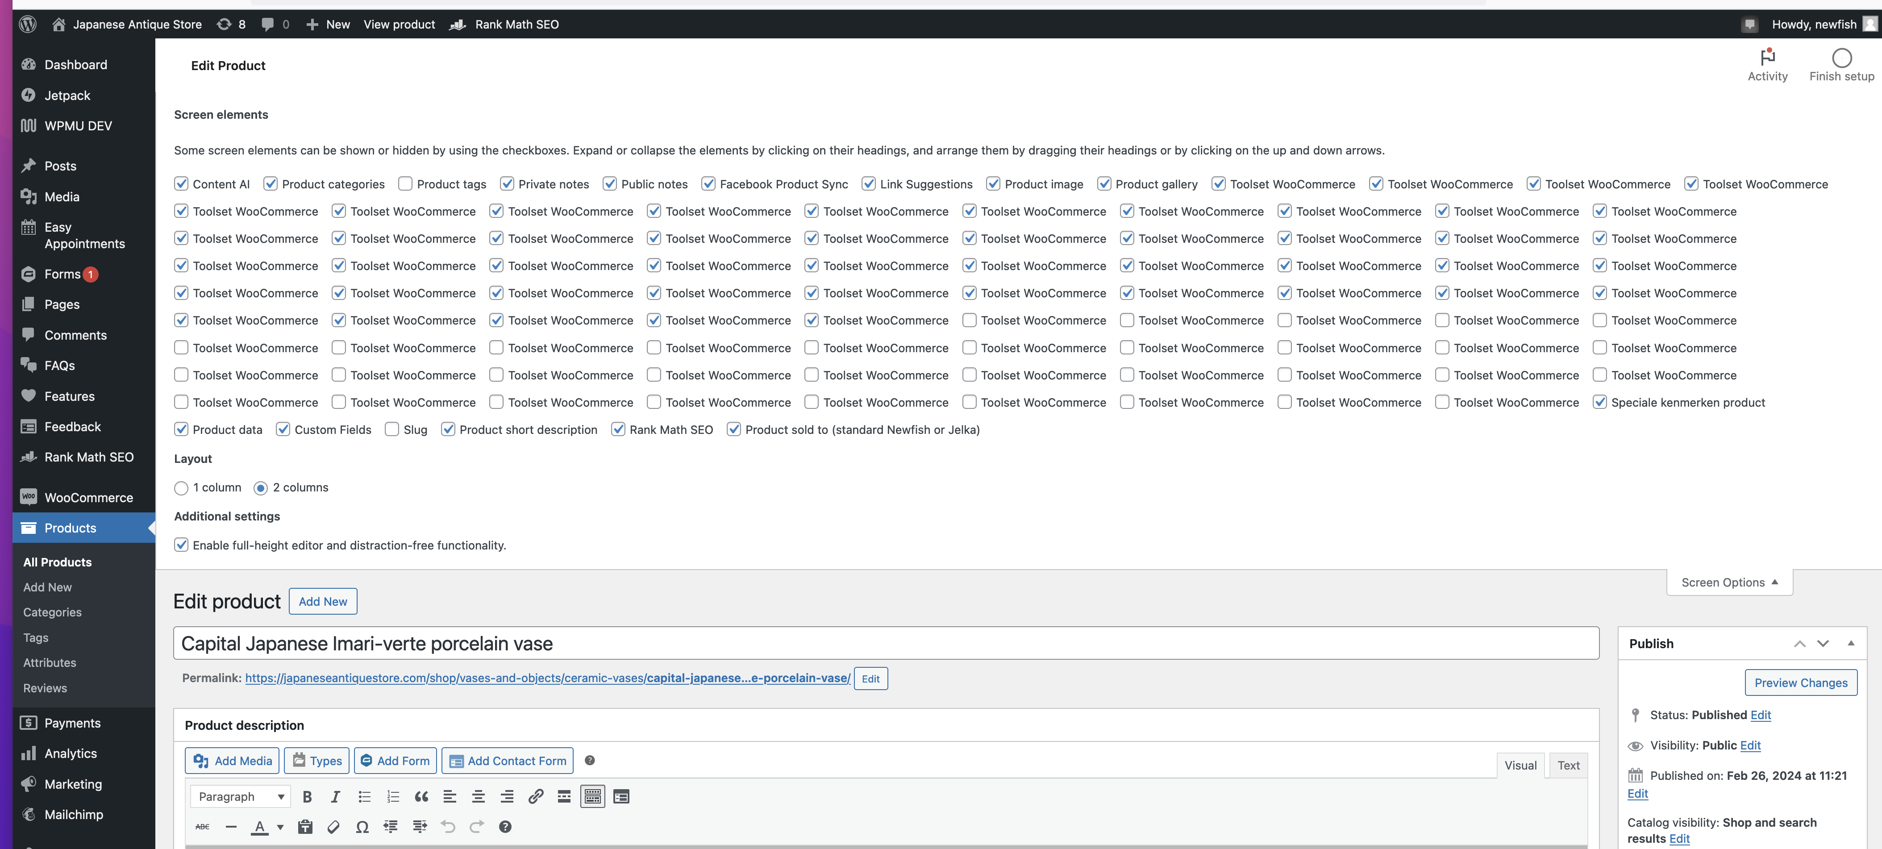The image size is (1882, 849).
Task: Enable the Product tags checkbox
Action: point(405,184)
